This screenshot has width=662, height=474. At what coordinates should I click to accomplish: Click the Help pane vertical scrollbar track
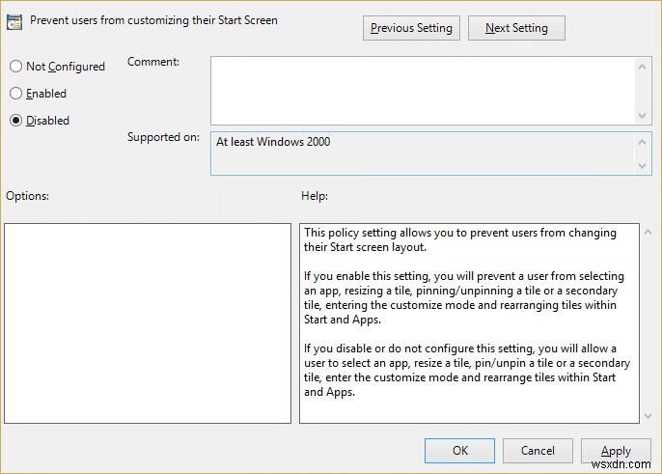(x=647, y=323)
